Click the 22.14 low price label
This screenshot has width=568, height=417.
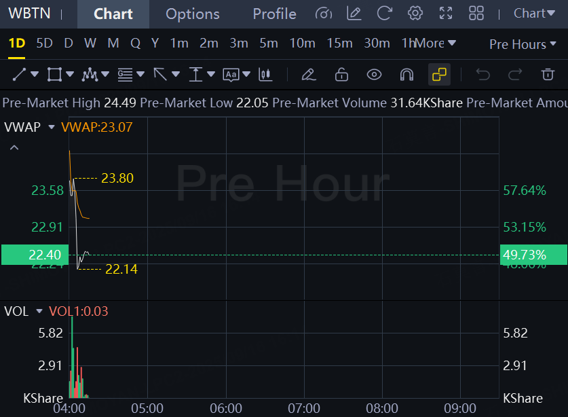tap(121, 269)
